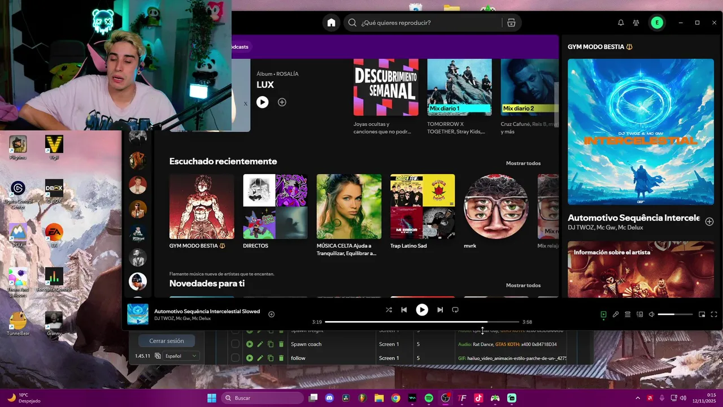723x407 pixels.
Task: Open the PEAK desktop shortcut
Action: (x=18, y=235)
